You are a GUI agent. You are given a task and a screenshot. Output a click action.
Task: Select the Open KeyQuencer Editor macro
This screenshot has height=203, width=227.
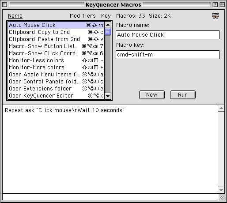coord(56,96)
